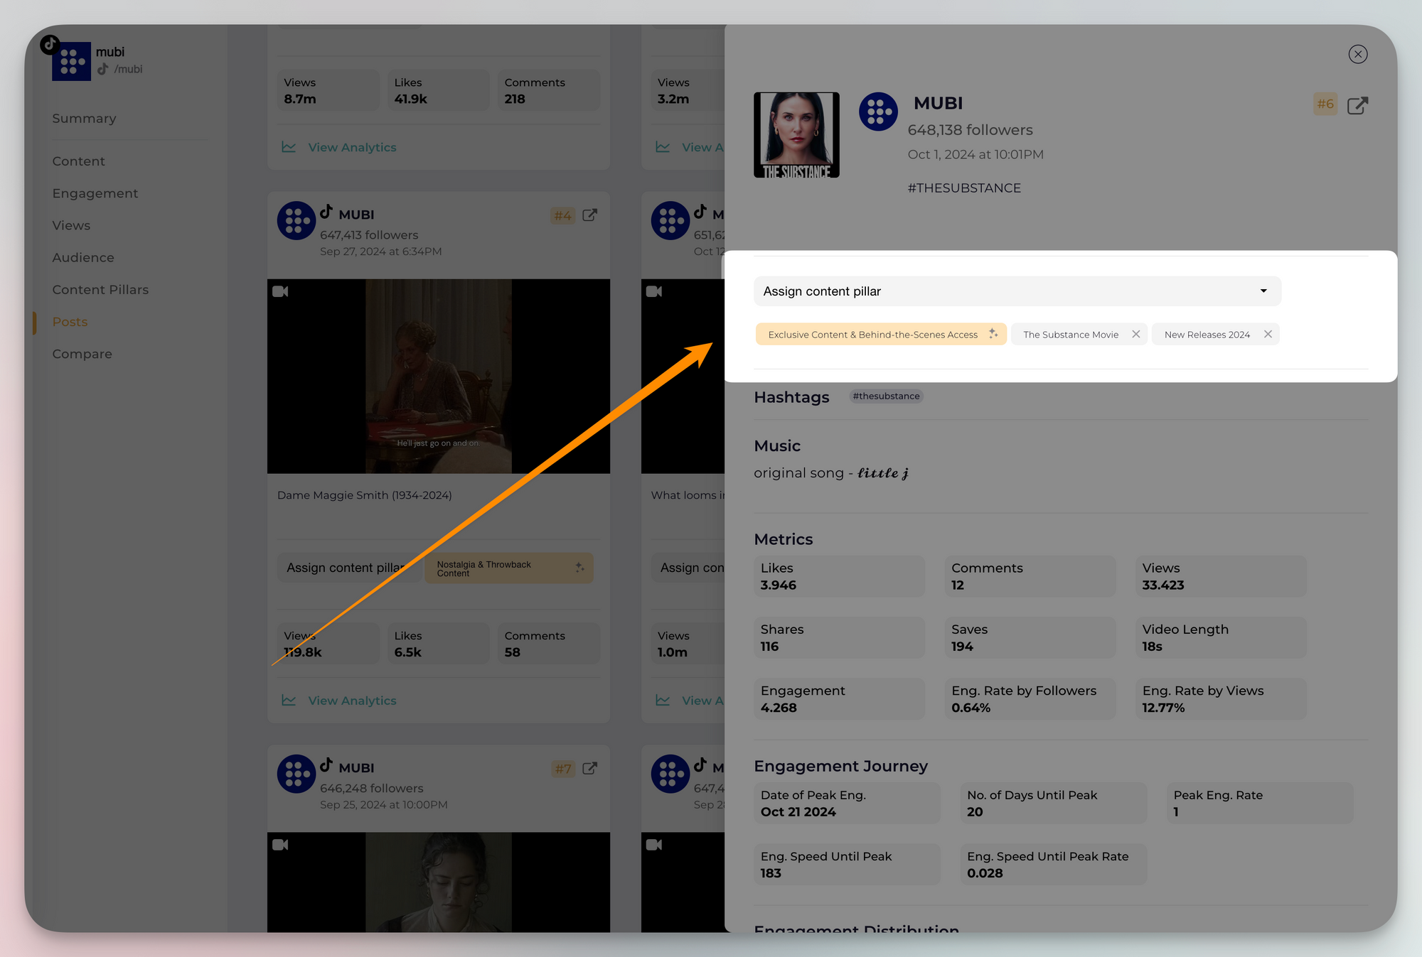This screenshot has width=1422, height=957.
Task: Open Views section in sidebar
Action: (71, 225)
